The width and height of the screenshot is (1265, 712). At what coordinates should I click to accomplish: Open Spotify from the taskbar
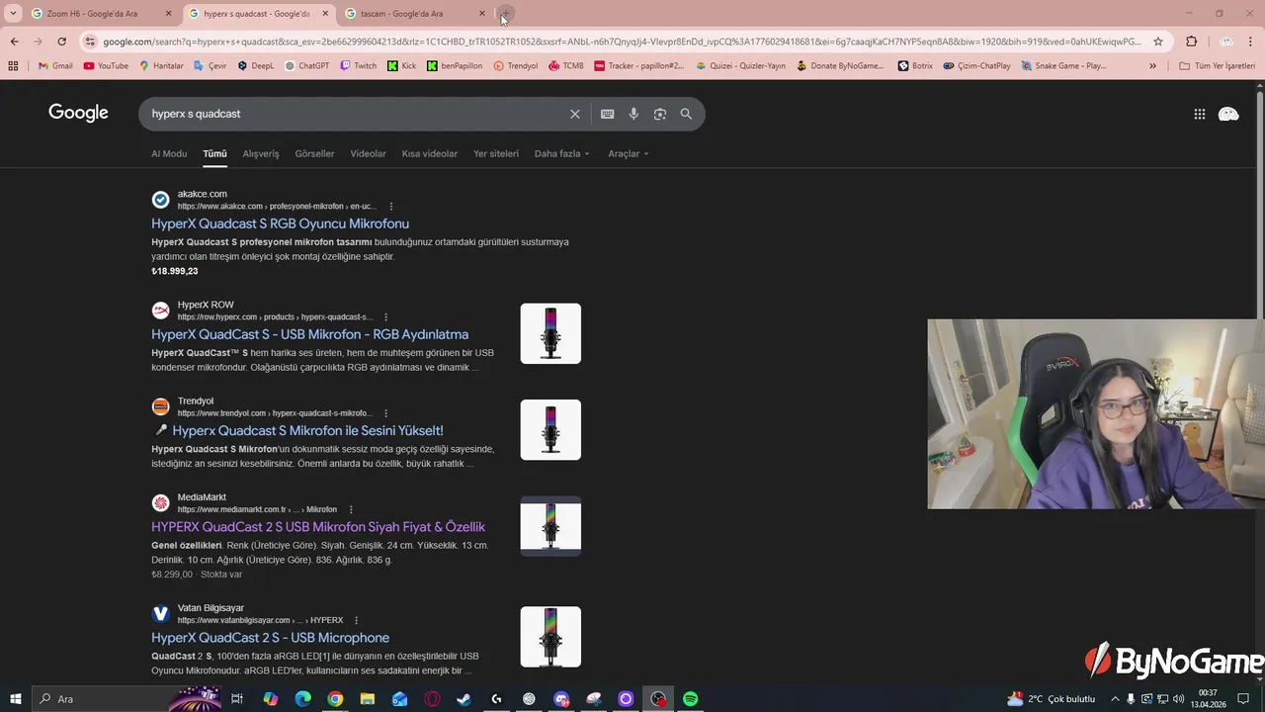click(x=691, y=699)
